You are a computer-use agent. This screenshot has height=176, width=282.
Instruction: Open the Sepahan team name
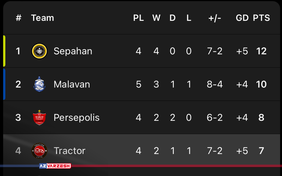click(x=73, y=51)
